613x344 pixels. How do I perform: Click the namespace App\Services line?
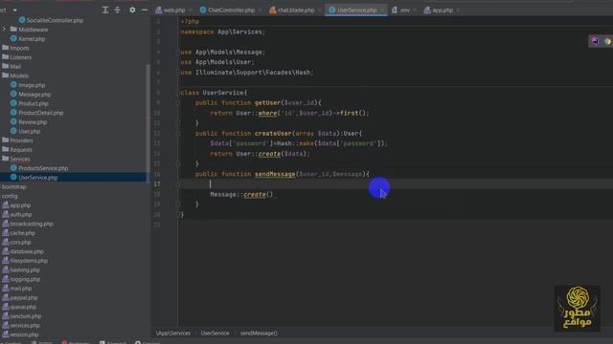pyautogui.click(x=223, y=32)
